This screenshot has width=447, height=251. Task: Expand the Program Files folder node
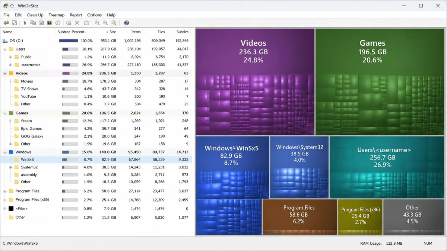click(x=5, y=191)
